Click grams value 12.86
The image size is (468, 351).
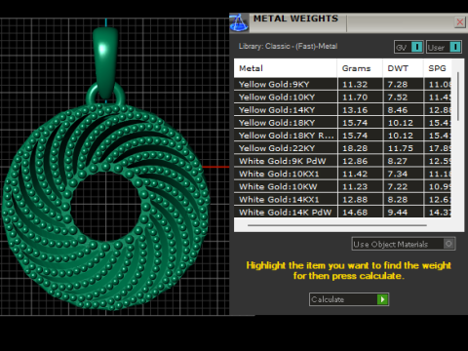tap(355, 161)
